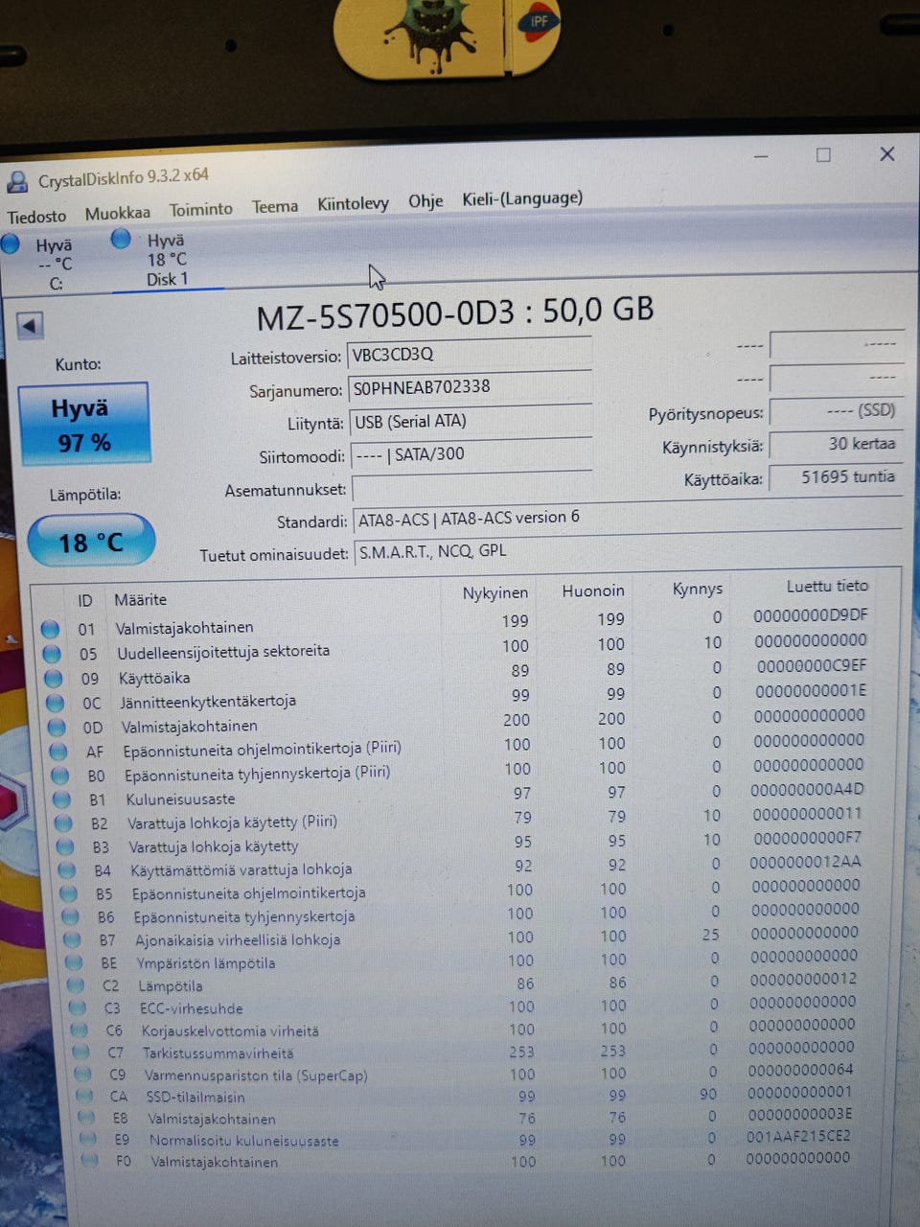Select the Disk 1 health status icon

pyautogui.click(x=121, y=239)
